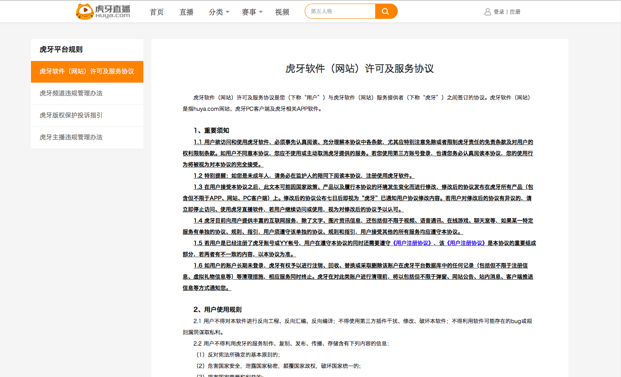Go to 首页 in the navigation
Image resolution: width=621 pixels, height=377 pixels.
(x=157, y=12)
